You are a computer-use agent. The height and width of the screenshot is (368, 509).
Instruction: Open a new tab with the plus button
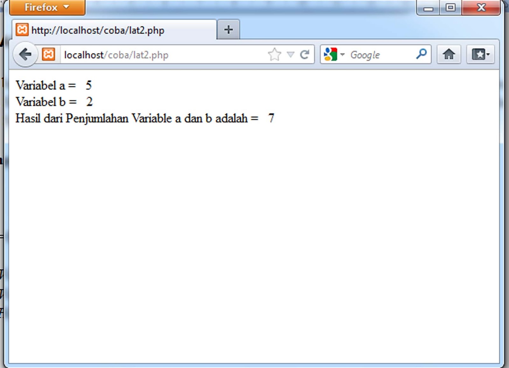coord(228,29)
